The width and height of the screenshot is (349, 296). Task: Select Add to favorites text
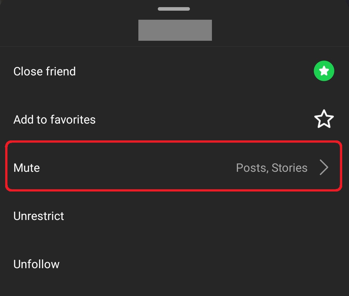click(54, 120)
